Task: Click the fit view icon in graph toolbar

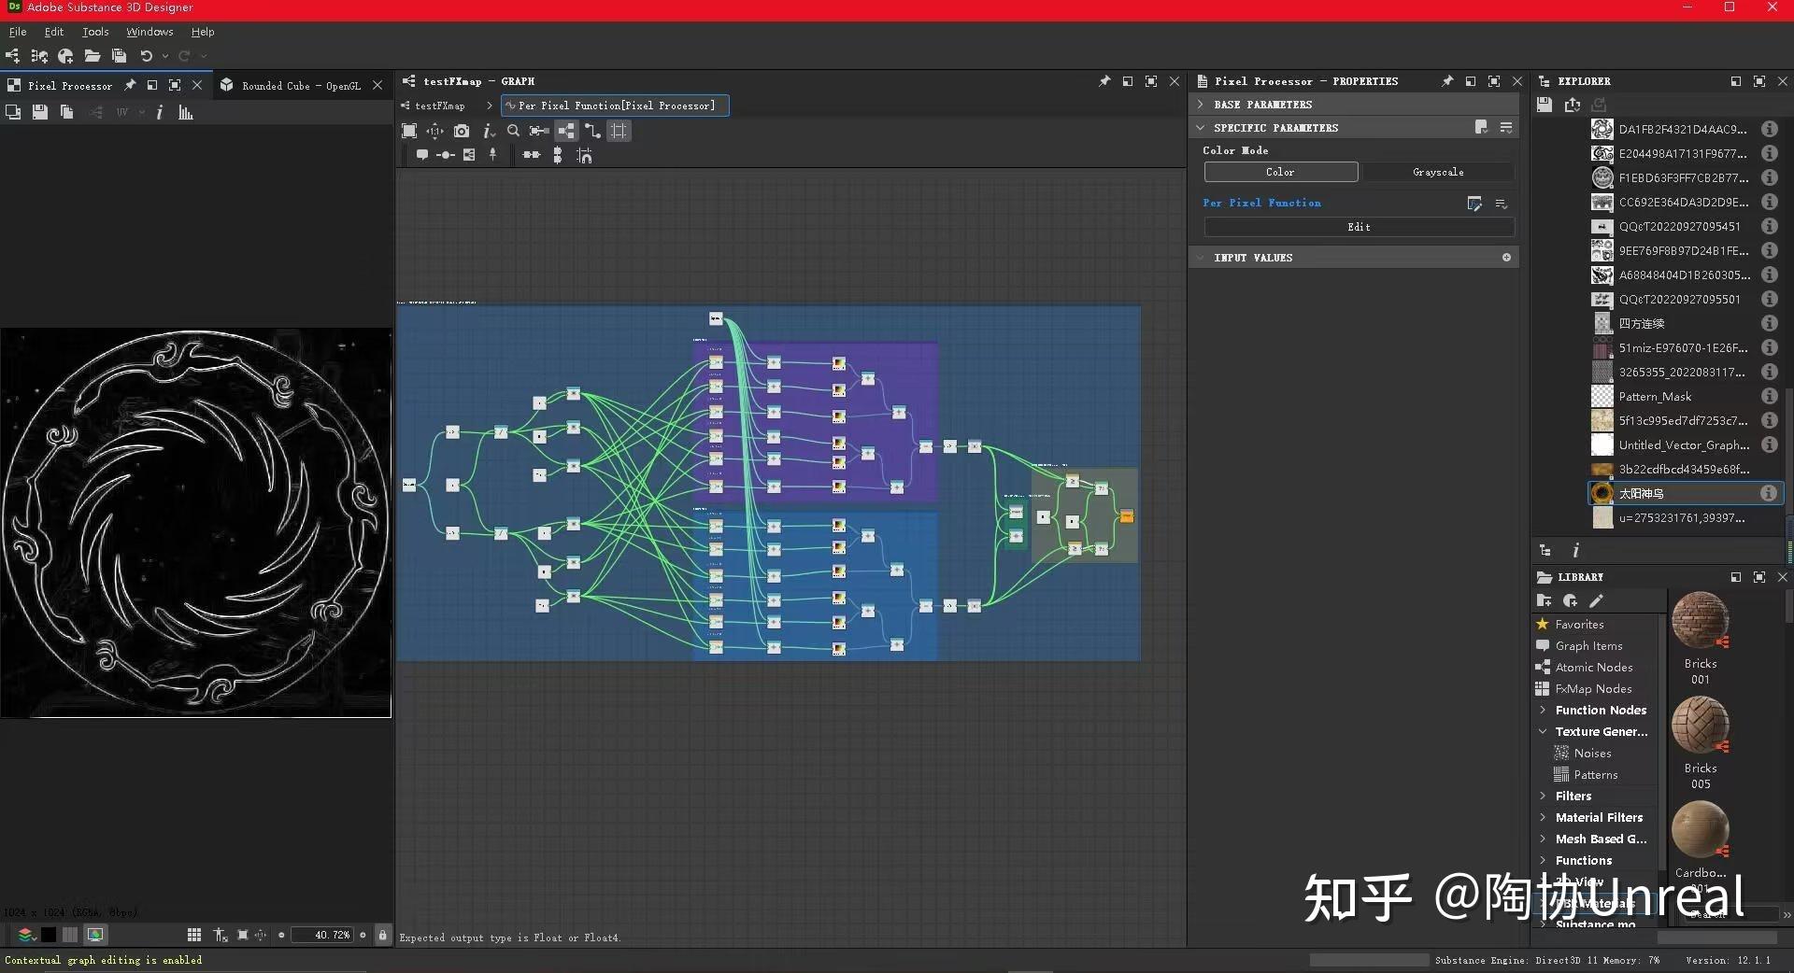Action: point(409,131)
